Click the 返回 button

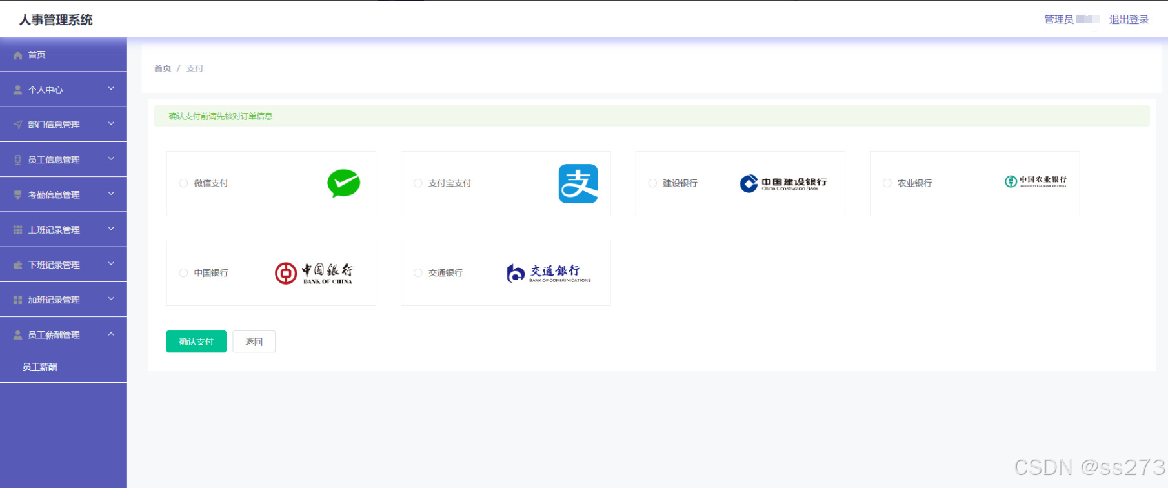pyautogui.click(x=254, y=341)
